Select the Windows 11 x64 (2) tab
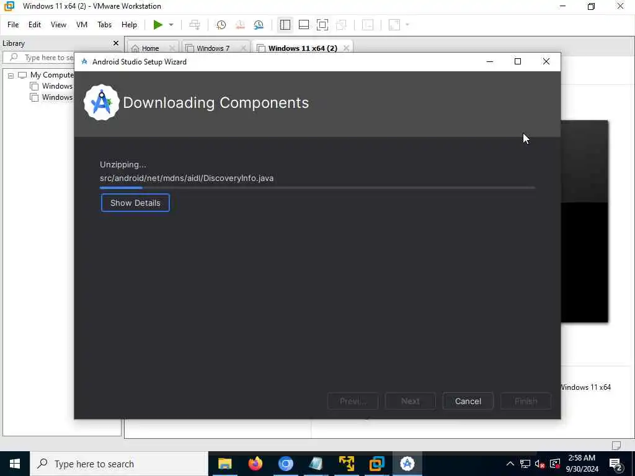 (303, 48)
